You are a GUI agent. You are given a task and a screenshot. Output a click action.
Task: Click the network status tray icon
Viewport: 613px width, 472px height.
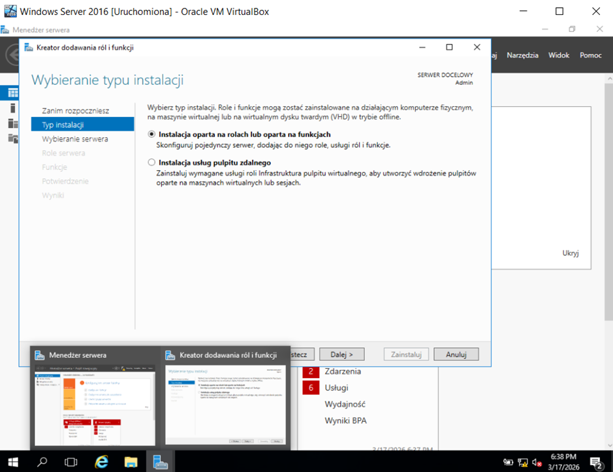(x=522, y=462)
